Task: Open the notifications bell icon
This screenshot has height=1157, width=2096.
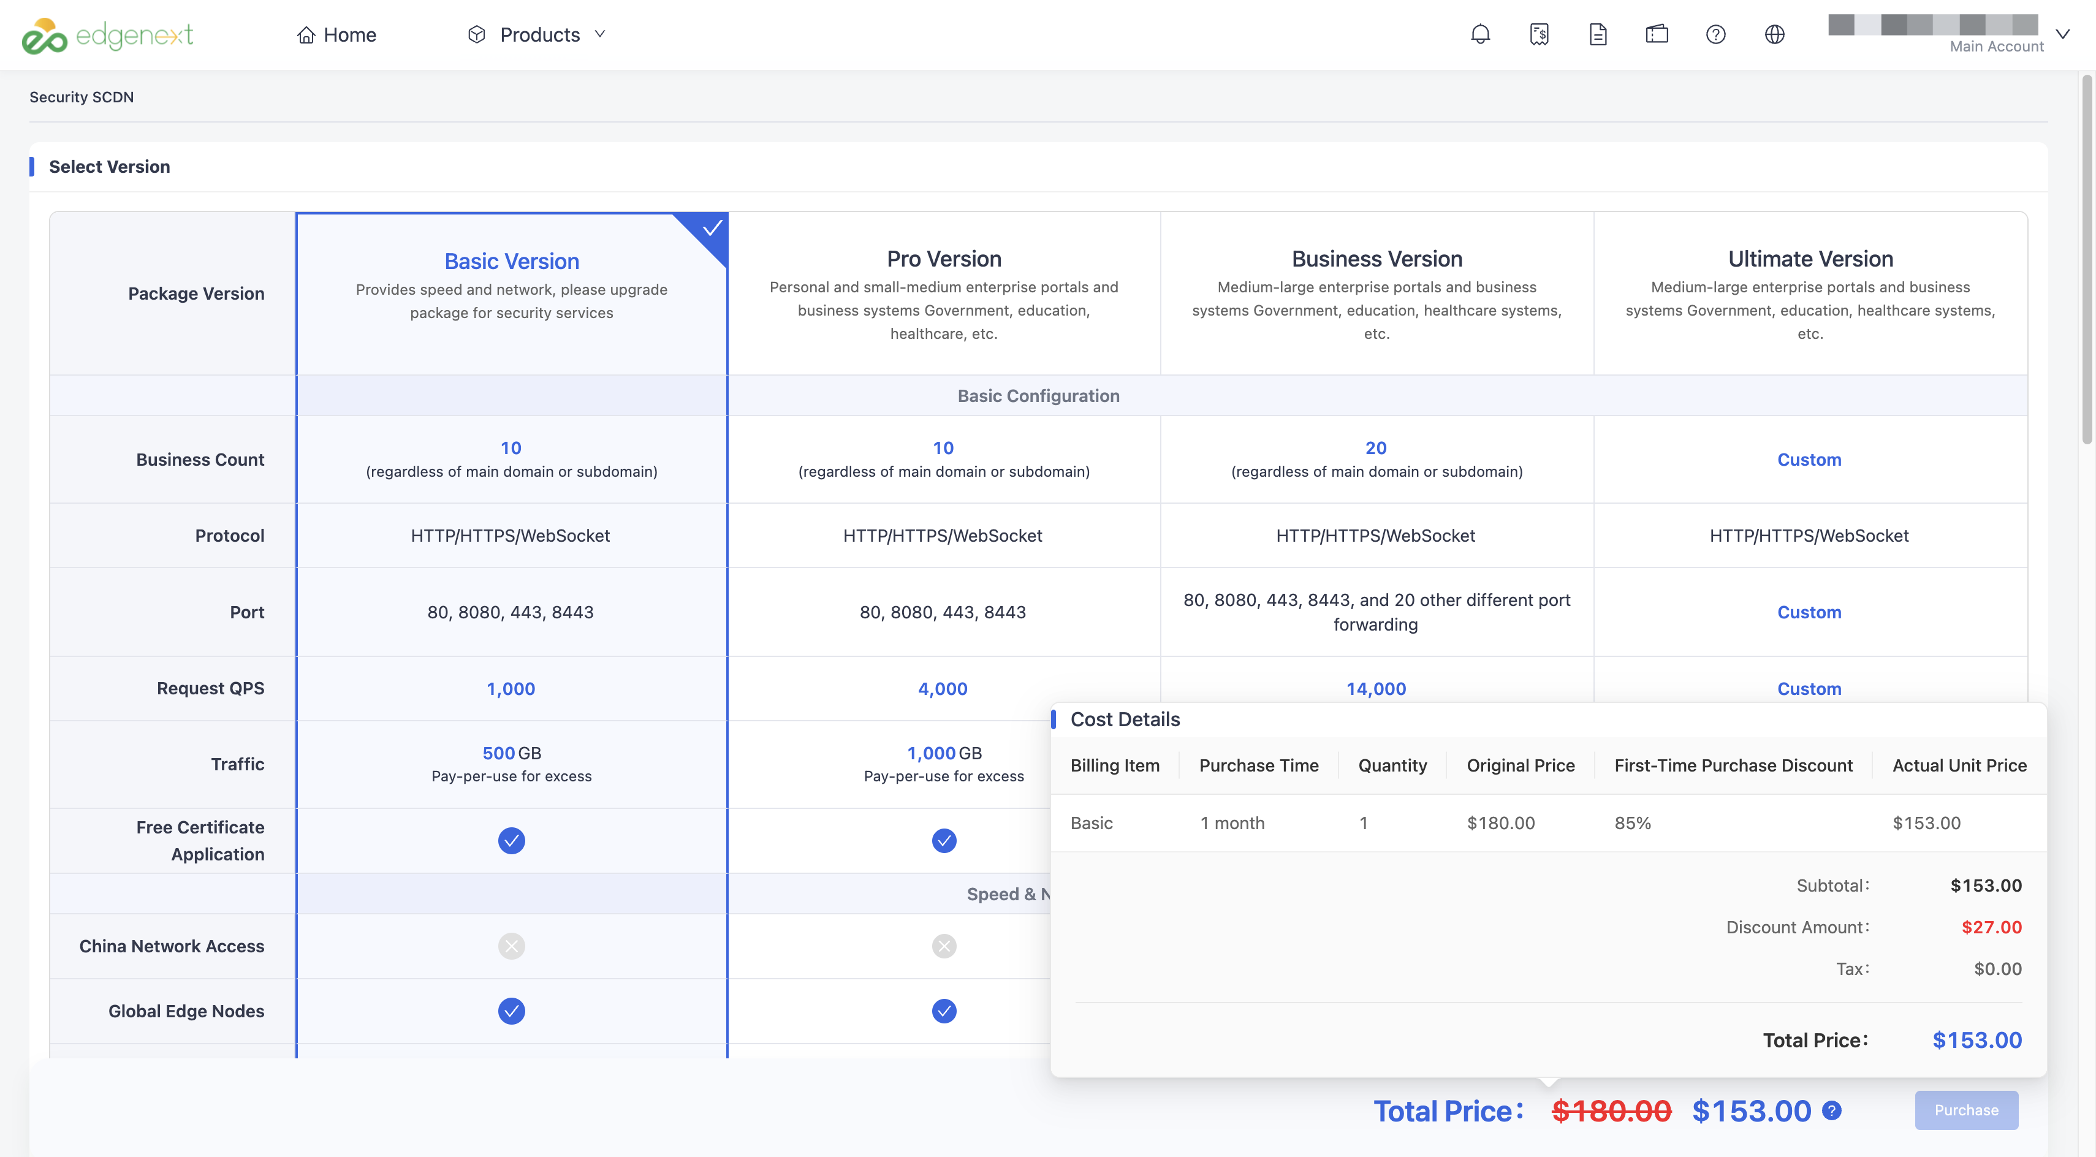Action: [x=1480, y=34]
